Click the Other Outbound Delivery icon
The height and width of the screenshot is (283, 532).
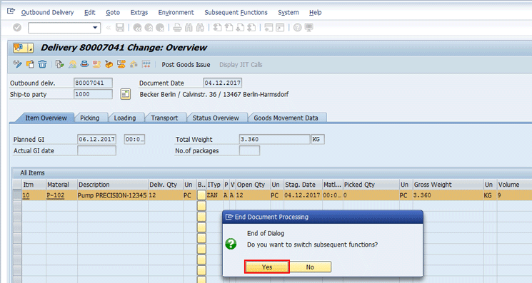30,64
